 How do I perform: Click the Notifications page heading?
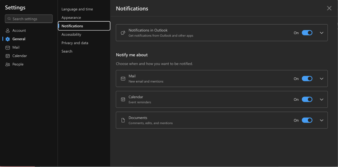tap(132, 9)
